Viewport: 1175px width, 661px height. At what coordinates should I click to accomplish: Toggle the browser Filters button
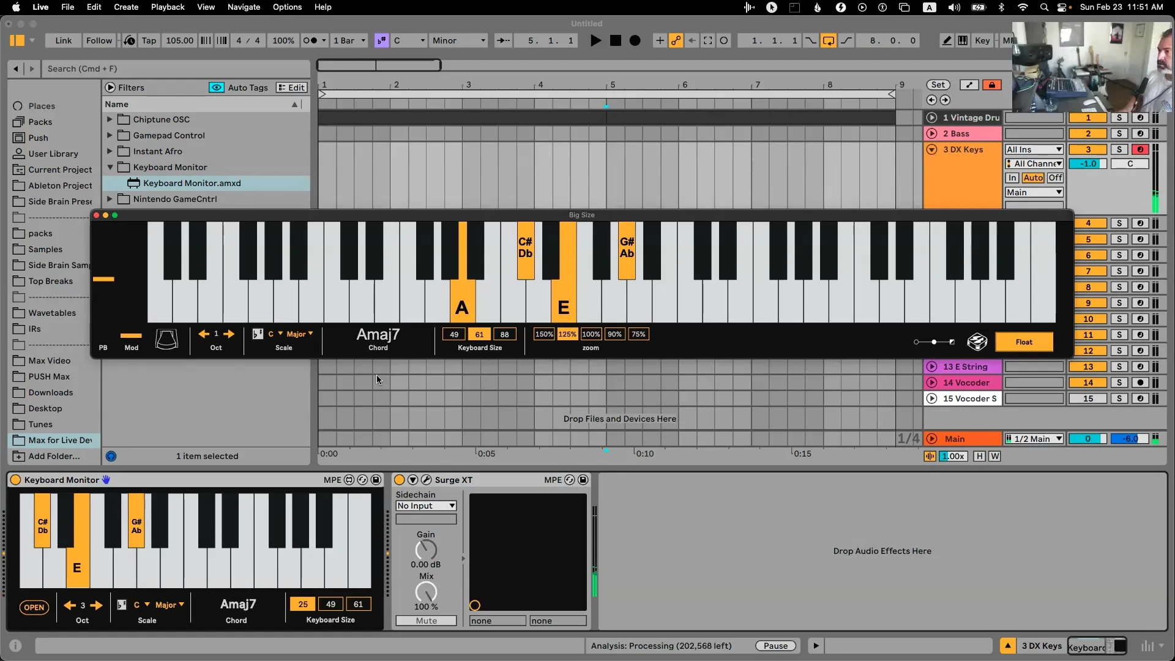[x=125, y=88]
